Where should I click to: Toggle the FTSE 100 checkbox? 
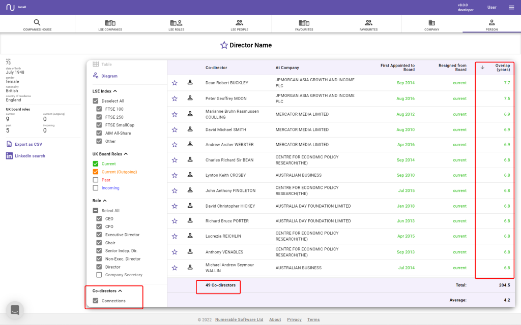(99, 109)
